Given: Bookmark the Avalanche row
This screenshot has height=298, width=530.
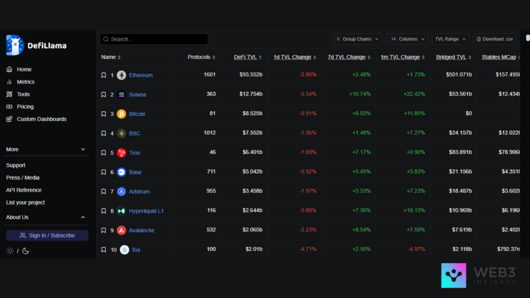Looking at the screenshot, I should (x=104, y=230).
